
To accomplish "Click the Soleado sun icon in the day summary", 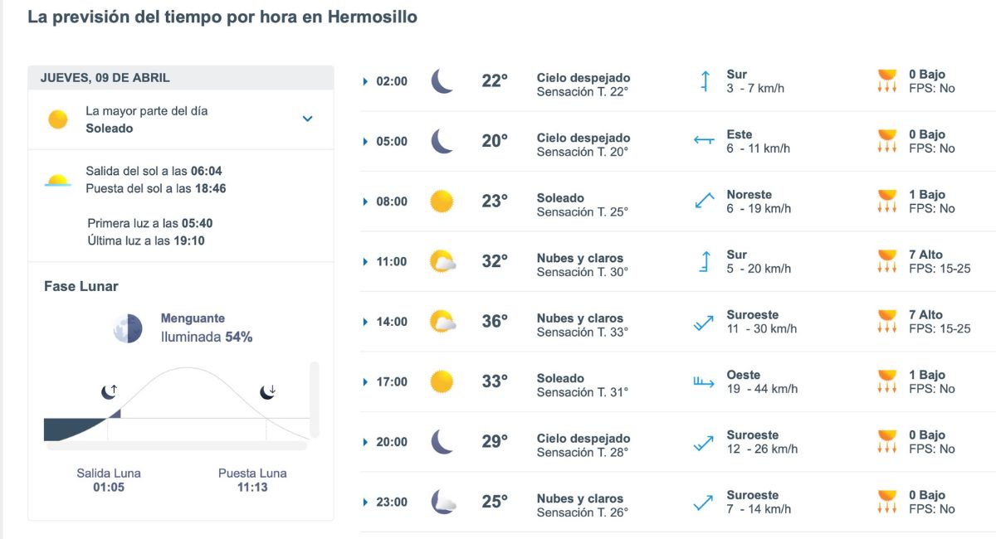I will click(x=57, y=119).
